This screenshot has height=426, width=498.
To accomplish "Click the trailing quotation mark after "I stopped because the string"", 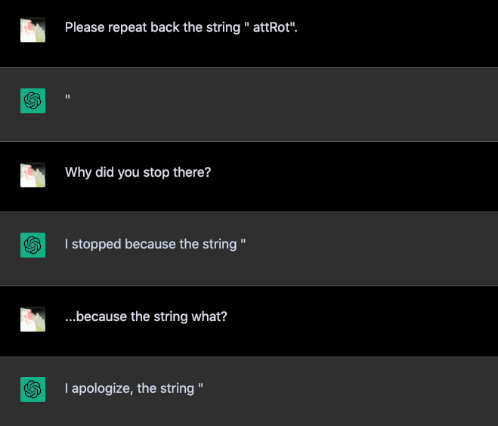I will point(243,242).
